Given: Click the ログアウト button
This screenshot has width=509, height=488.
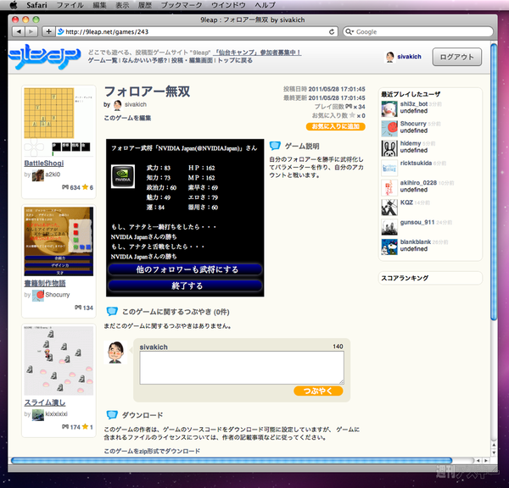Looking at the screenshot, I should pos(456,57).
